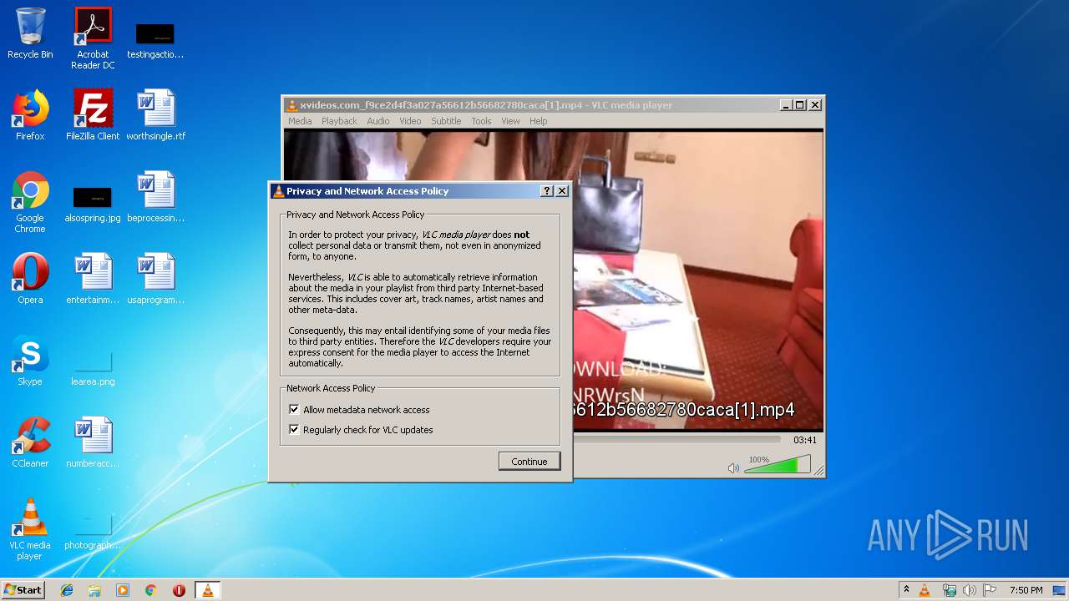This screenshot has height=601, width=1069.
Task: Open entertainm... Word document
Action: tap(93, 279)
